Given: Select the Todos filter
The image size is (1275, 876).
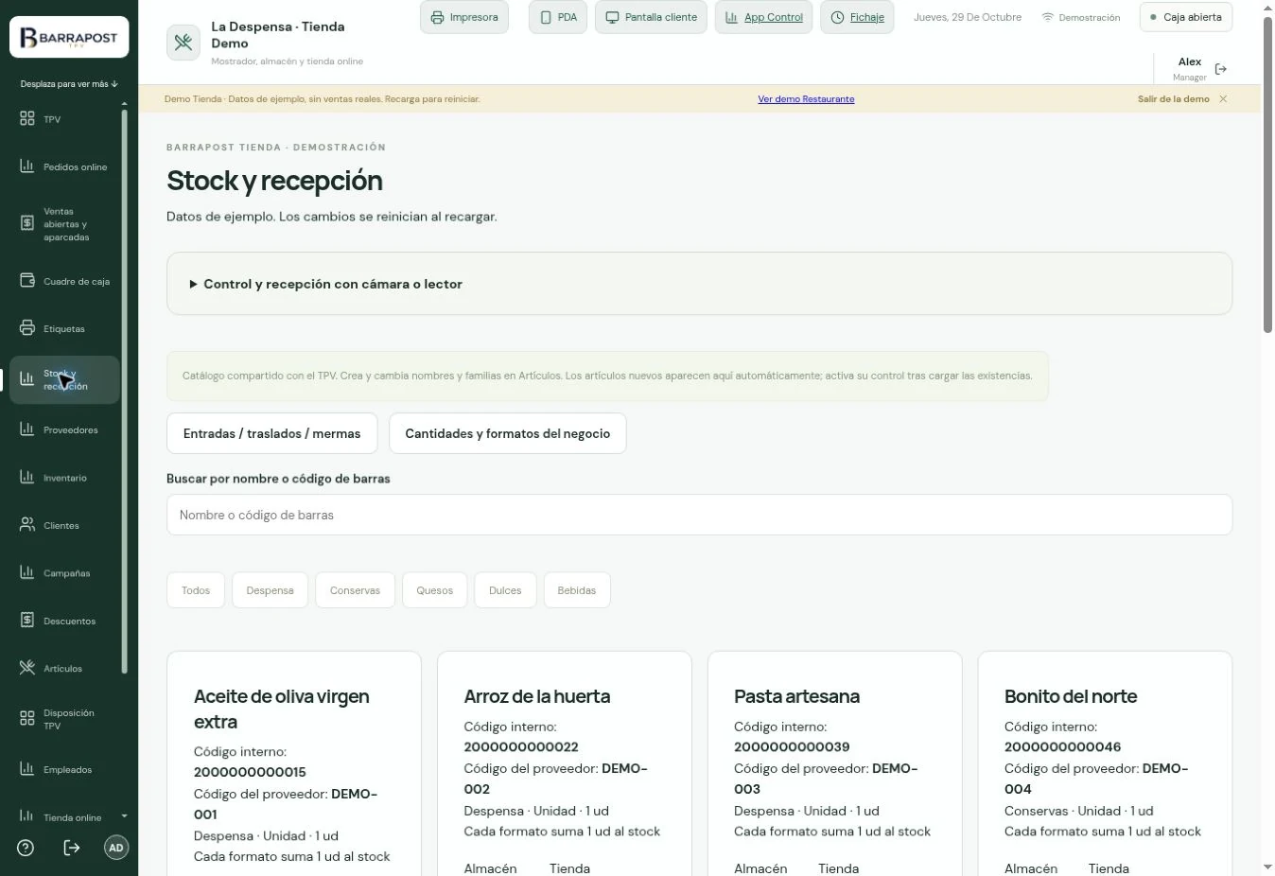Looking at the screenshot, I should pyautogui.click(x=196, y=590).
